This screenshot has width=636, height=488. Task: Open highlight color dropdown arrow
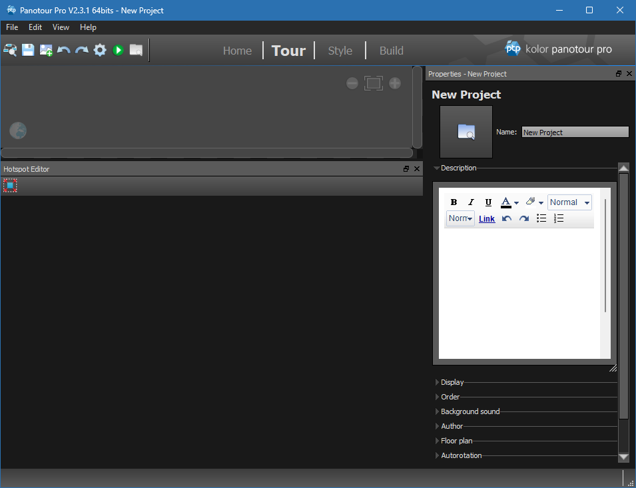pos(541,203)
